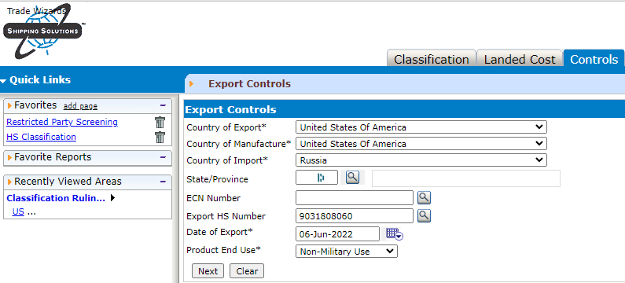Open Country of Manufacture dropdown
Image resolution: width=625 pixels, height=283 pixels.
[421, 144]
